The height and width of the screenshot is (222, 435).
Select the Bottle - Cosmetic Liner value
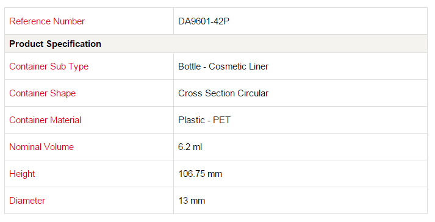(223, 66)
